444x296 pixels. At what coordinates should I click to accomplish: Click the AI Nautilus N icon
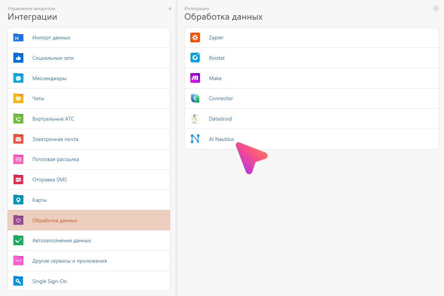pos(195,139)
